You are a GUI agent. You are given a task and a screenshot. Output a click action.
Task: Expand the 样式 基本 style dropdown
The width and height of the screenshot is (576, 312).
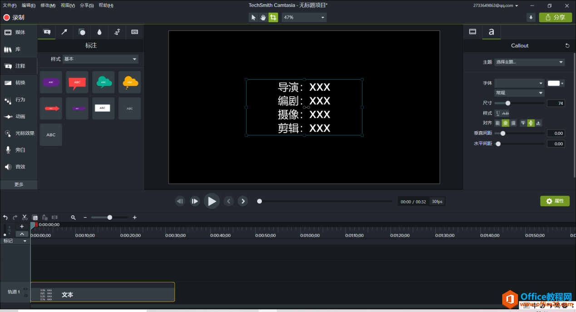(100, 59)
